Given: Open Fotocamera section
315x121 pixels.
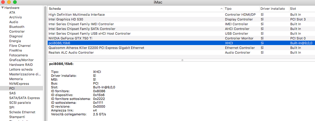Looking at the screenshot, I should click(18, 55).
